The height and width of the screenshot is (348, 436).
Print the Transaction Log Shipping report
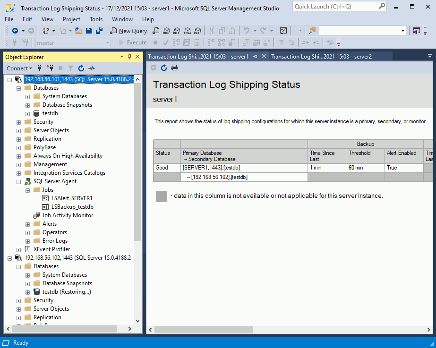(174, 68)
